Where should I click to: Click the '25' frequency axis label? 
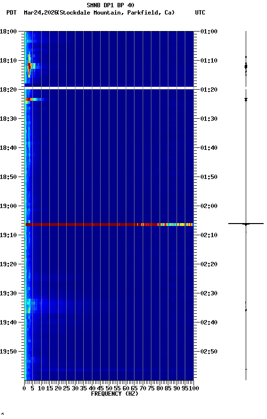66,389
